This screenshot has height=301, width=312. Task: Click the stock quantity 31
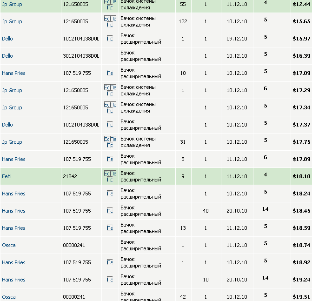(183, 142)
